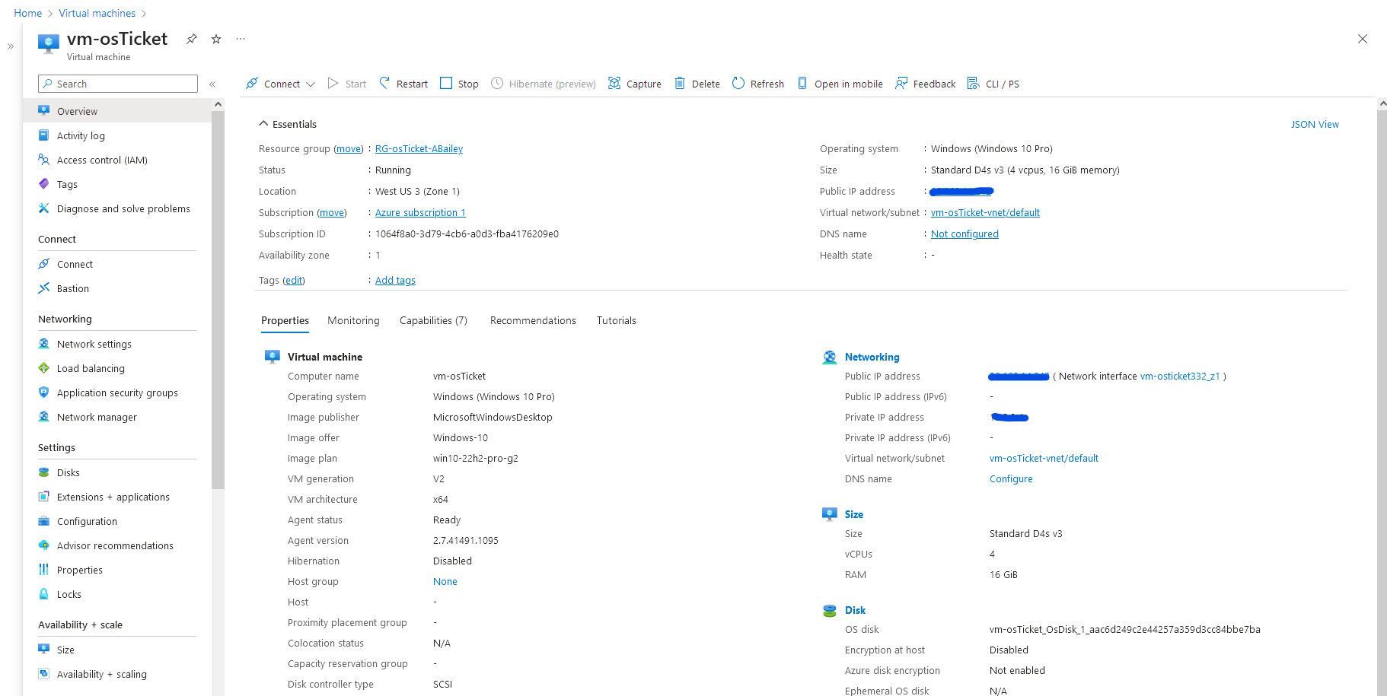Image resolution: width=1387 pixels, height=696 pixels.
Task: Close the vm-osTicket blade
Action: coord(1363,39)
